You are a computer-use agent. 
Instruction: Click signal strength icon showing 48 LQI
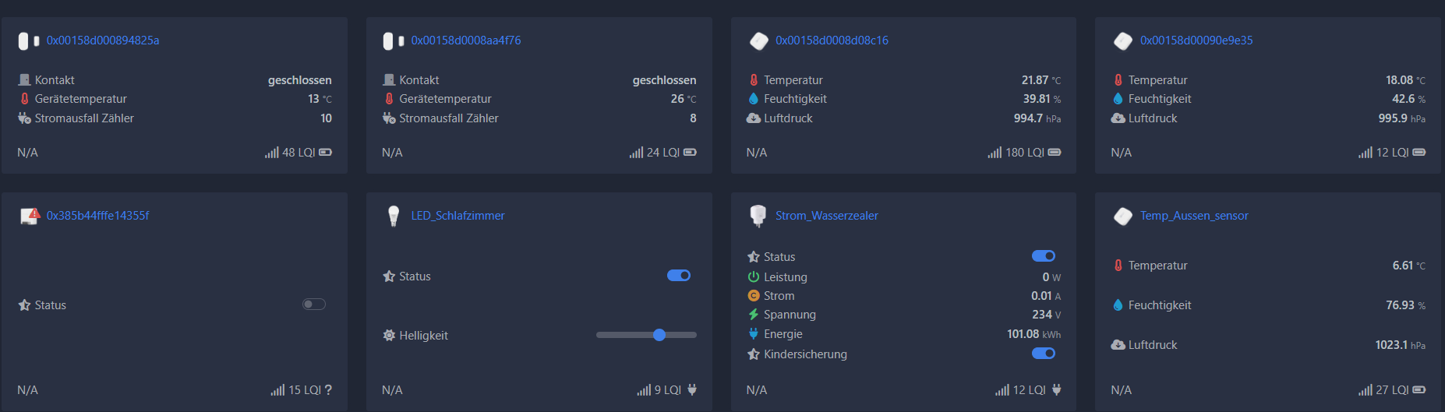coord(271,153)
